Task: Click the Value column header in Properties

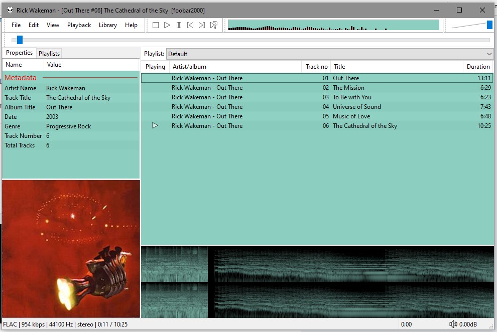Action: [x=91, y=65]
